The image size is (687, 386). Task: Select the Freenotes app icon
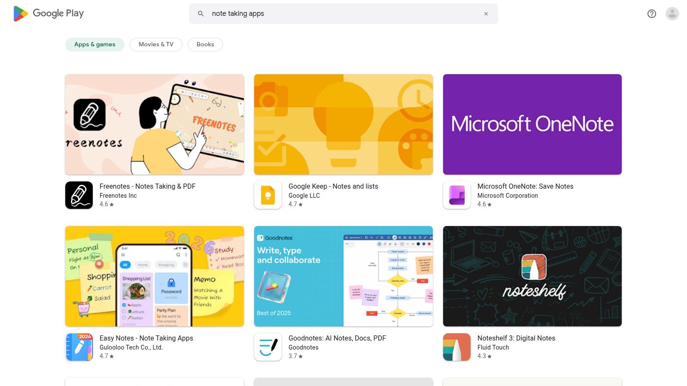(x=79, y=195)
